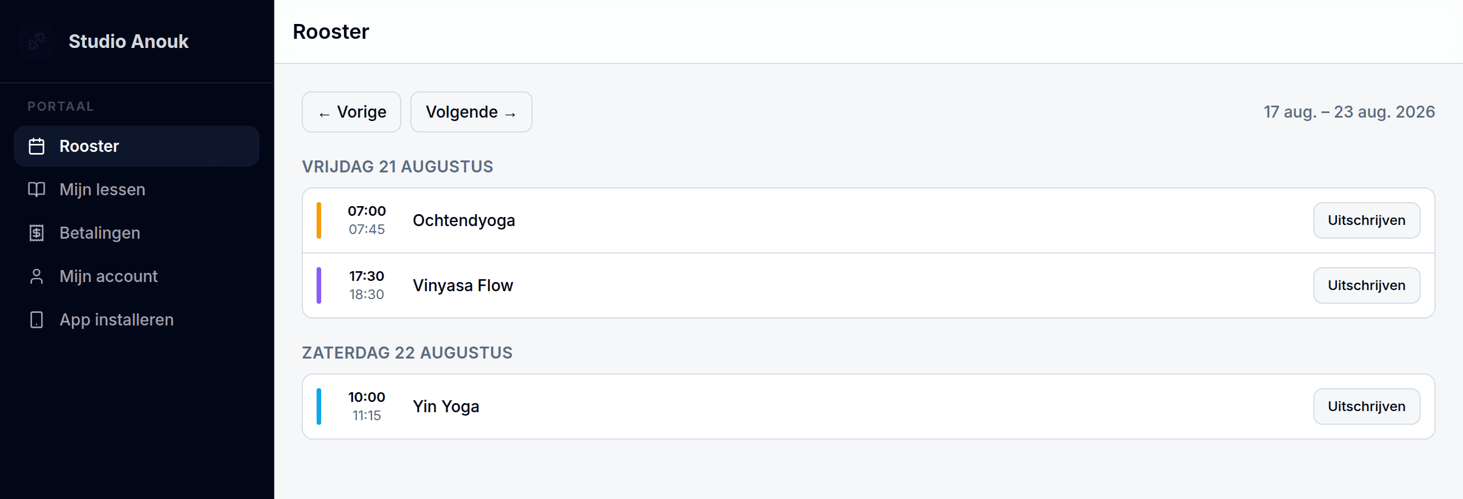The height and width of the screenshot is (499, 1463).
Task: Click the Studio Anouk logo icon
Action: click(x=37, y=41)
